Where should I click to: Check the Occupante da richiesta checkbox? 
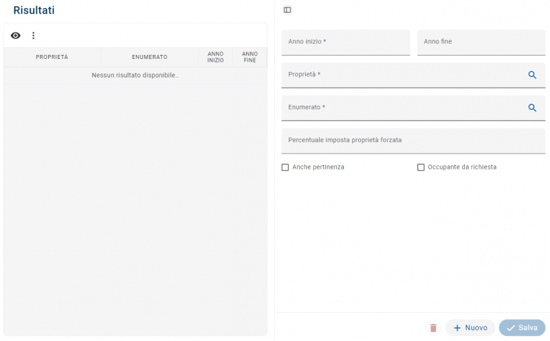pos(421,167)
